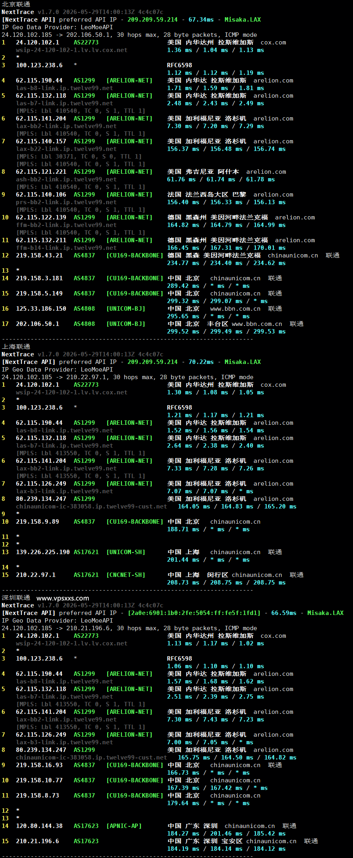Screen dimensions: 353x858
Task: Select hop IP 62.115.140.157
Action: pos(41,141)
